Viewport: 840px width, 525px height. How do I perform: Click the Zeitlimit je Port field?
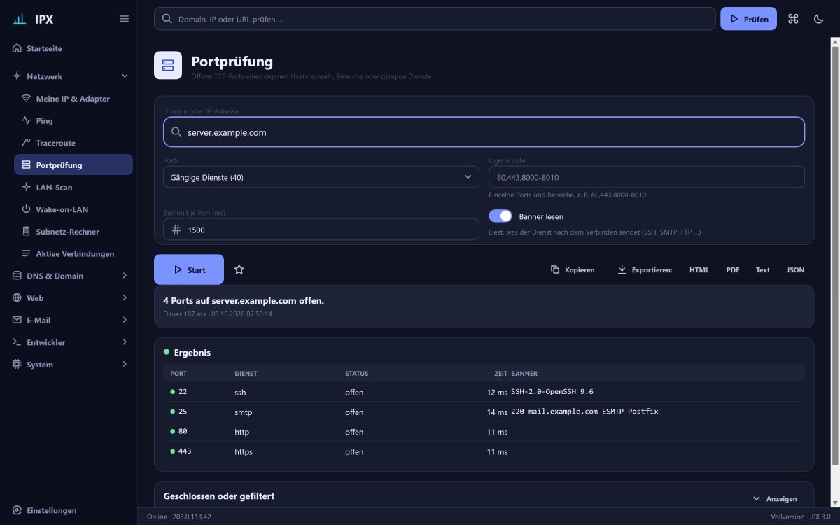coord(321,230)
